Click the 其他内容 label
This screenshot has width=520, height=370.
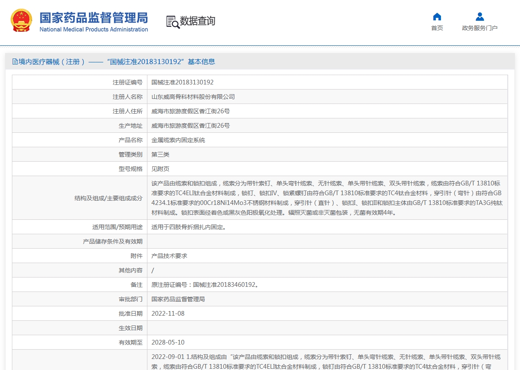coord(130,270)
